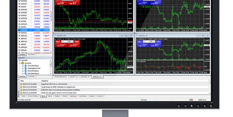This screenshot has width=233, height=117.
Task: Select the XM.COM-Real 1 account icon
Action: pyautogui.click(x=26, y=71)
